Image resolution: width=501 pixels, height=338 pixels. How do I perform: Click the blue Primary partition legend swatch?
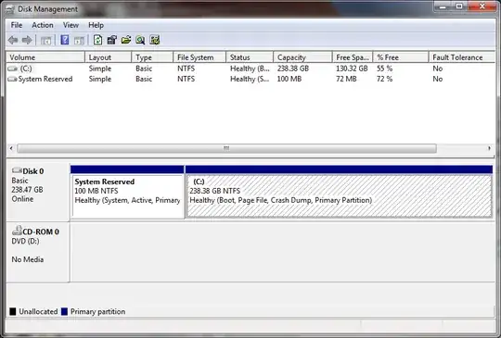tap(64, 311)
